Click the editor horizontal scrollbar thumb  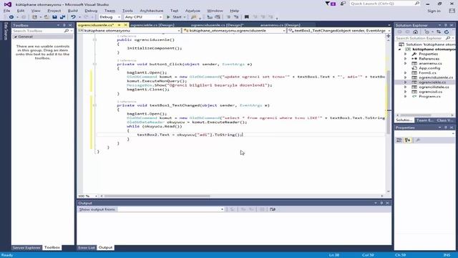pyautogui.click(x=157, y=196)
